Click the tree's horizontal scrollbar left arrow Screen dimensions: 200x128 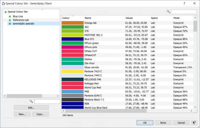(x=5, y=96)
